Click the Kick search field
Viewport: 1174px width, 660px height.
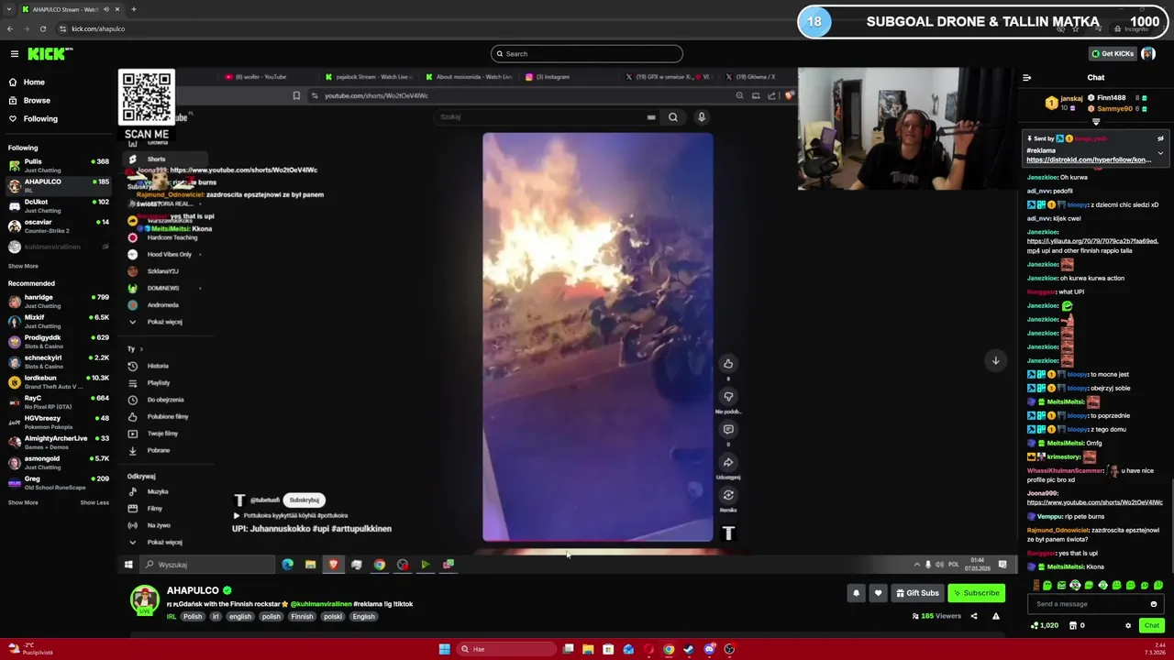587,54
